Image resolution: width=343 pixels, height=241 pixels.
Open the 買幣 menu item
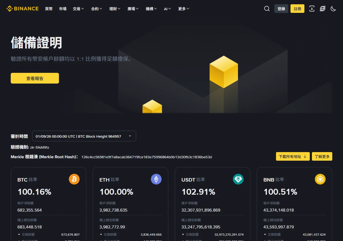pos(49,9)
